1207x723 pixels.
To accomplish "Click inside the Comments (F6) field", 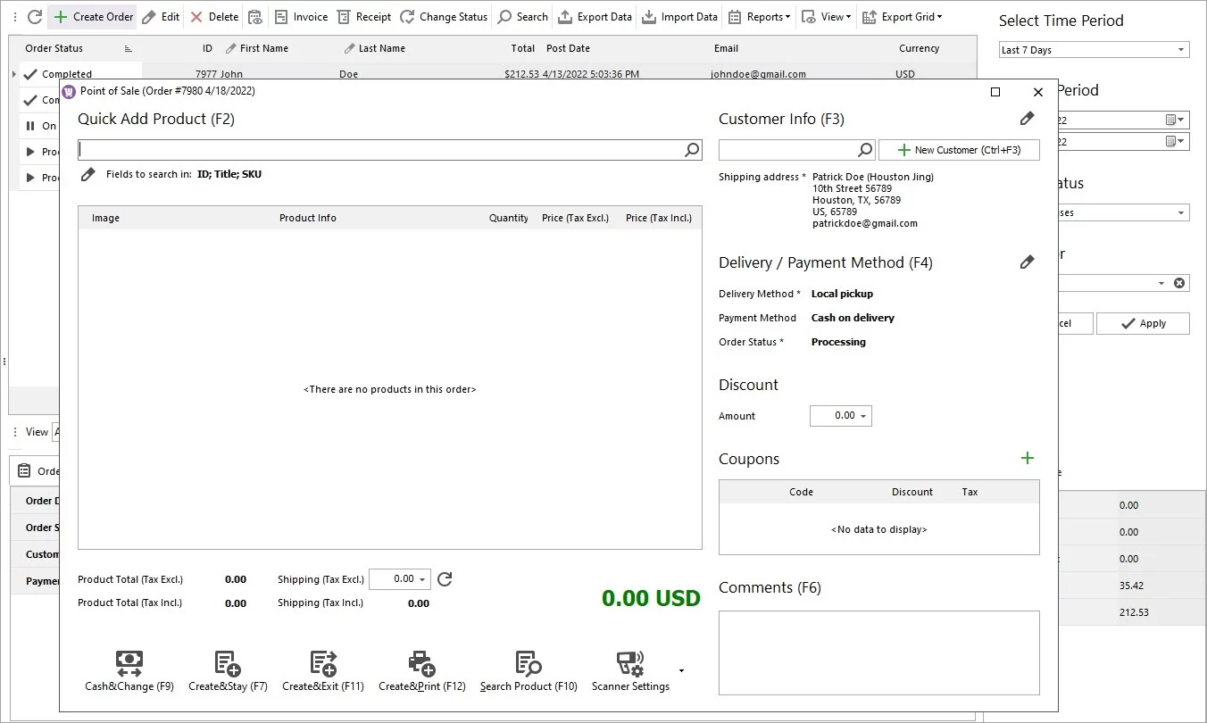I will (878, 652).
